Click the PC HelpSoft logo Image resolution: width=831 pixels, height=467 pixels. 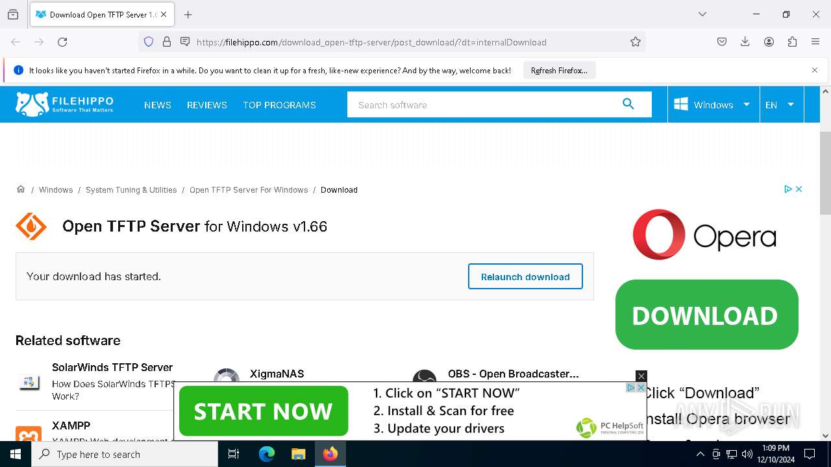click(x=610, y=427)
